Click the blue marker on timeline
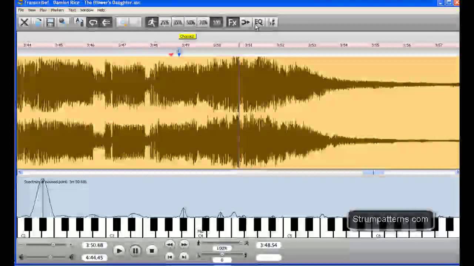The image size is (474, 266). (179, 54)
